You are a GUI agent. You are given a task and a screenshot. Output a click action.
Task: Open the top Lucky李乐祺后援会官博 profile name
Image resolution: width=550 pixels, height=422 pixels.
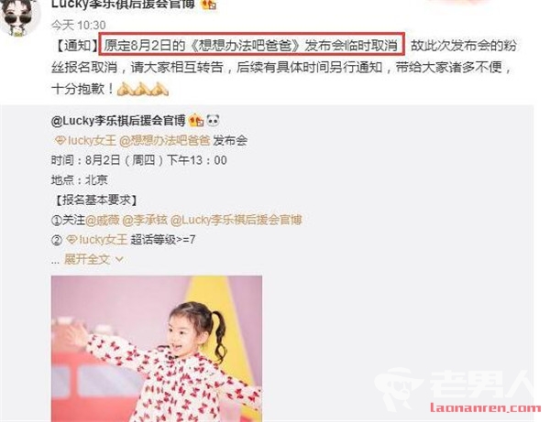click(x=123, y=5)
